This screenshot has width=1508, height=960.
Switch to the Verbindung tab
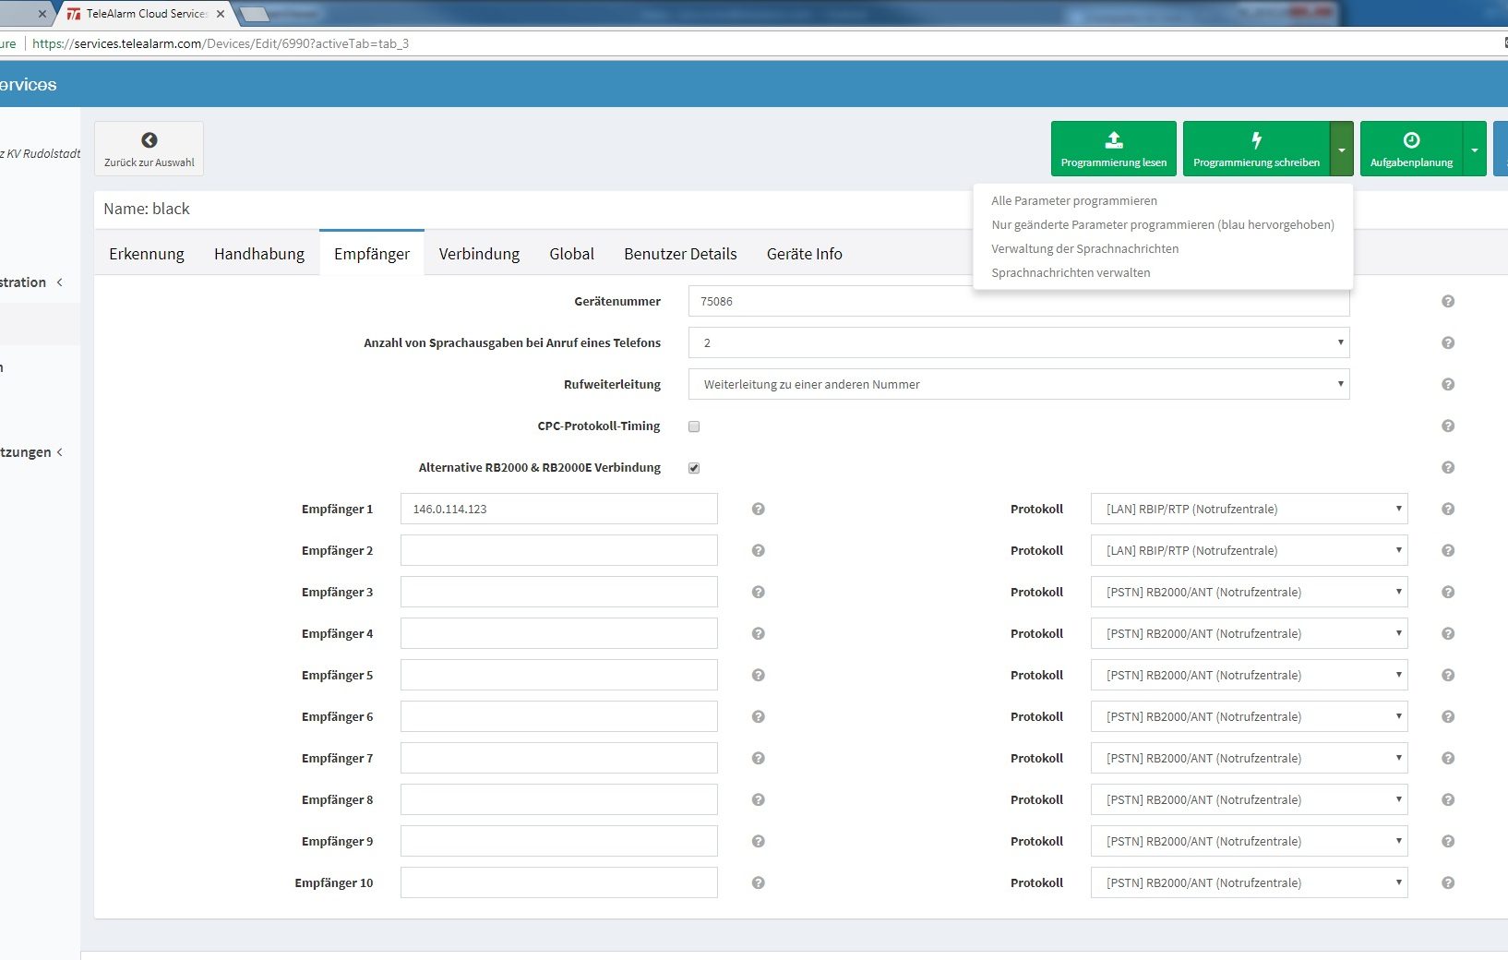pos(478,253)
